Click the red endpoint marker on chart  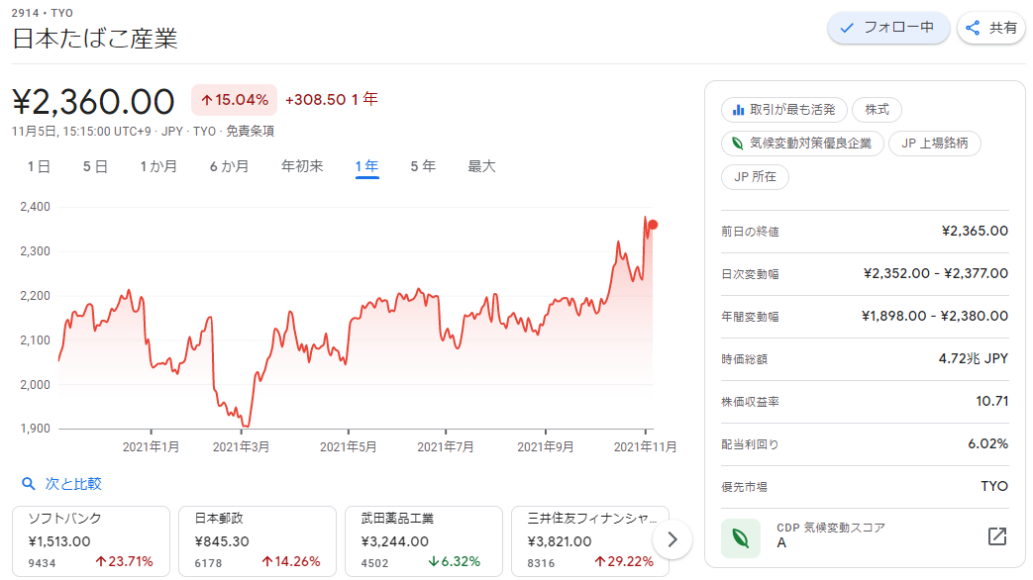point(653,225)
